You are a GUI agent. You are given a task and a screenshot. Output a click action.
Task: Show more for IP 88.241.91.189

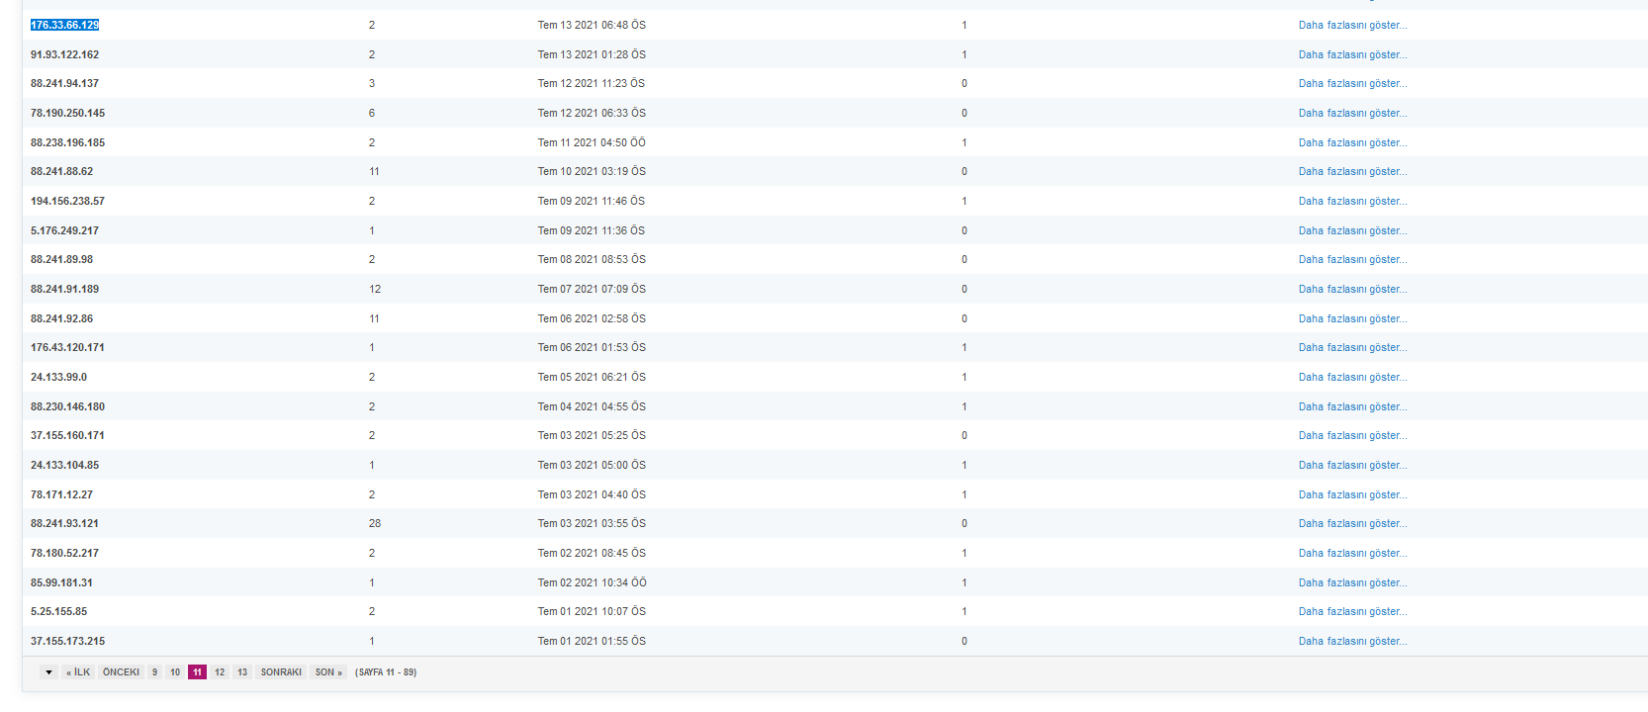tap(1352, 289)
